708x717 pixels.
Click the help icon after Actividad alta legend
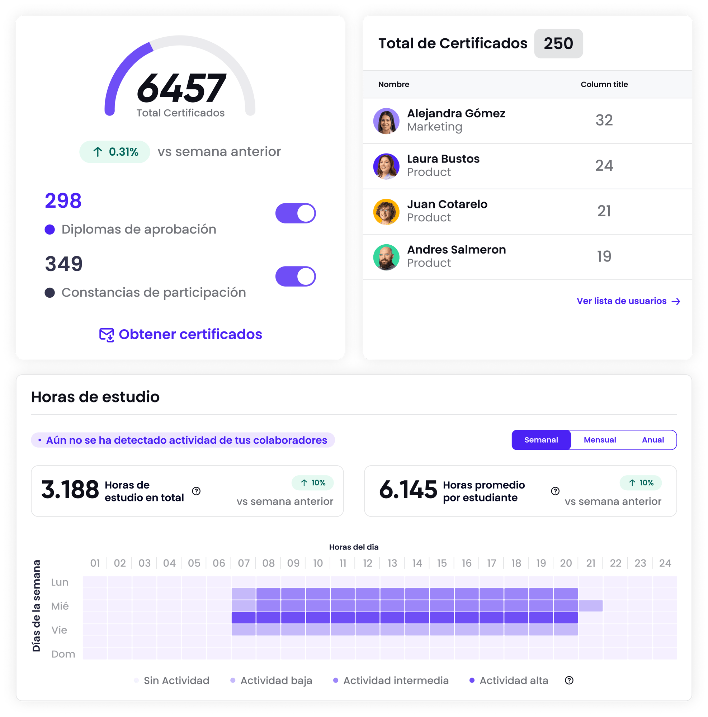pyautogui.click(x=569, y=680)
